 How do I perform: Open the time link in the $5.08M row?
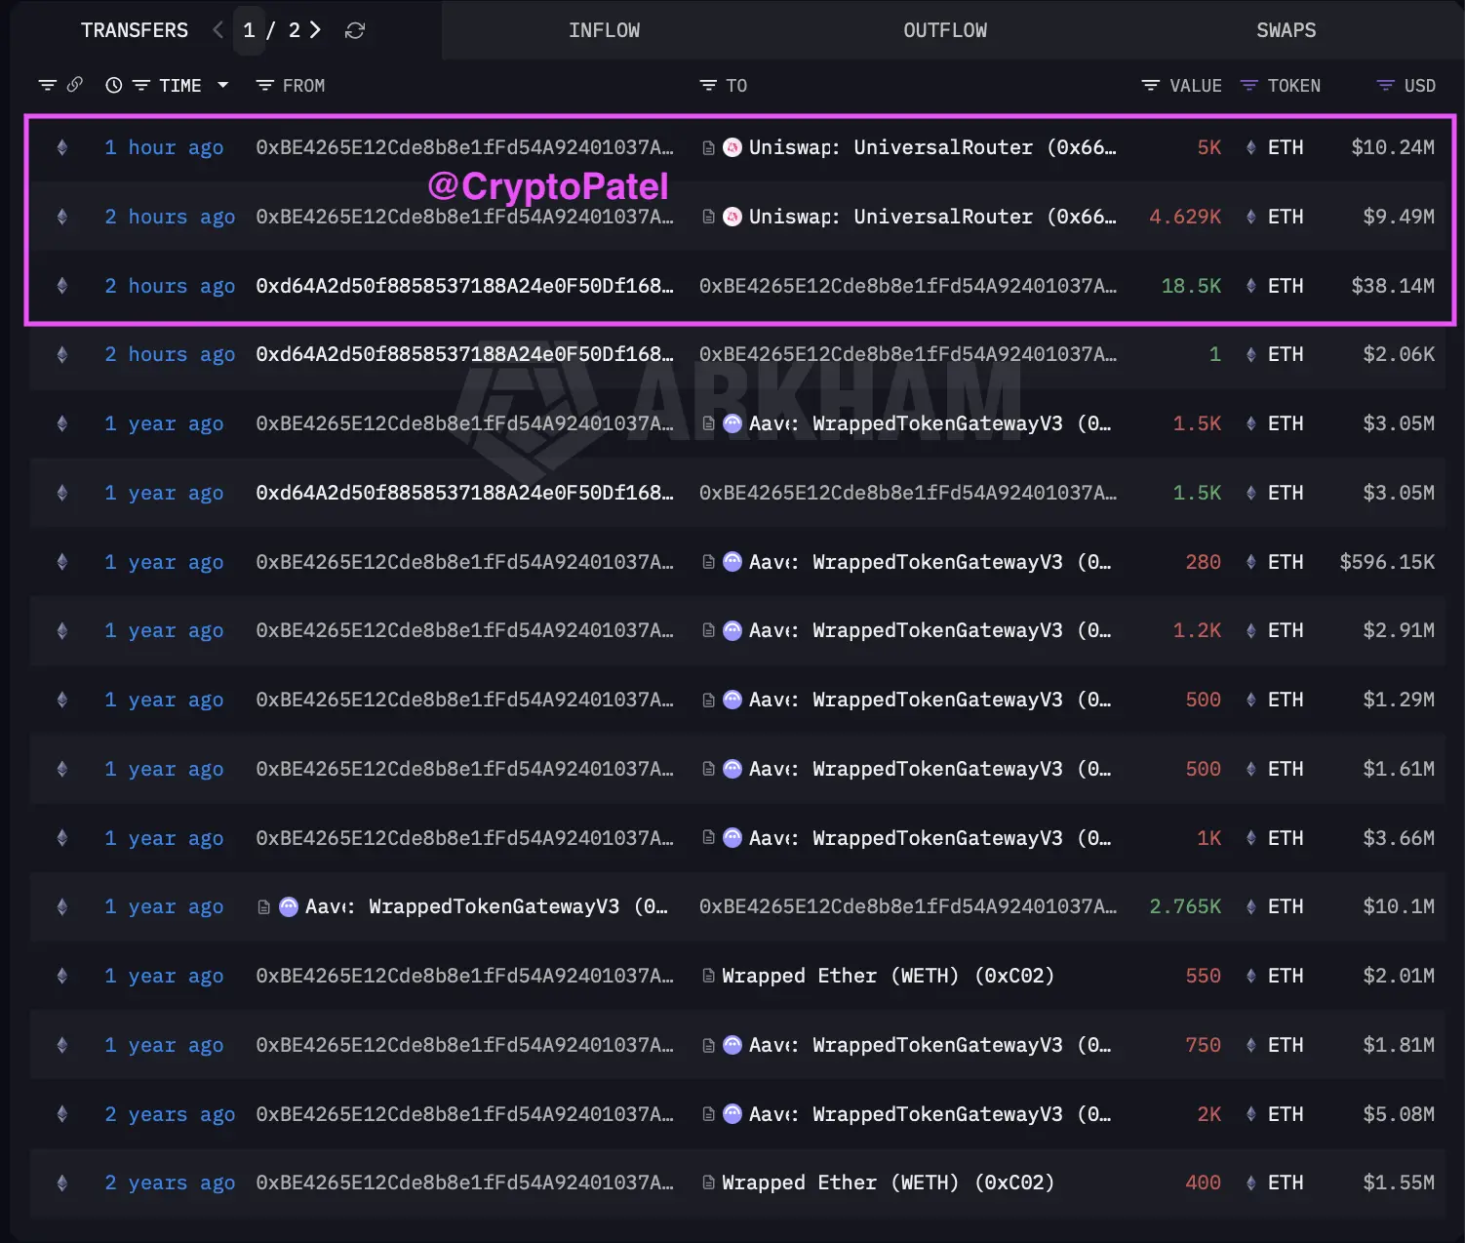tap(170, 1114)
